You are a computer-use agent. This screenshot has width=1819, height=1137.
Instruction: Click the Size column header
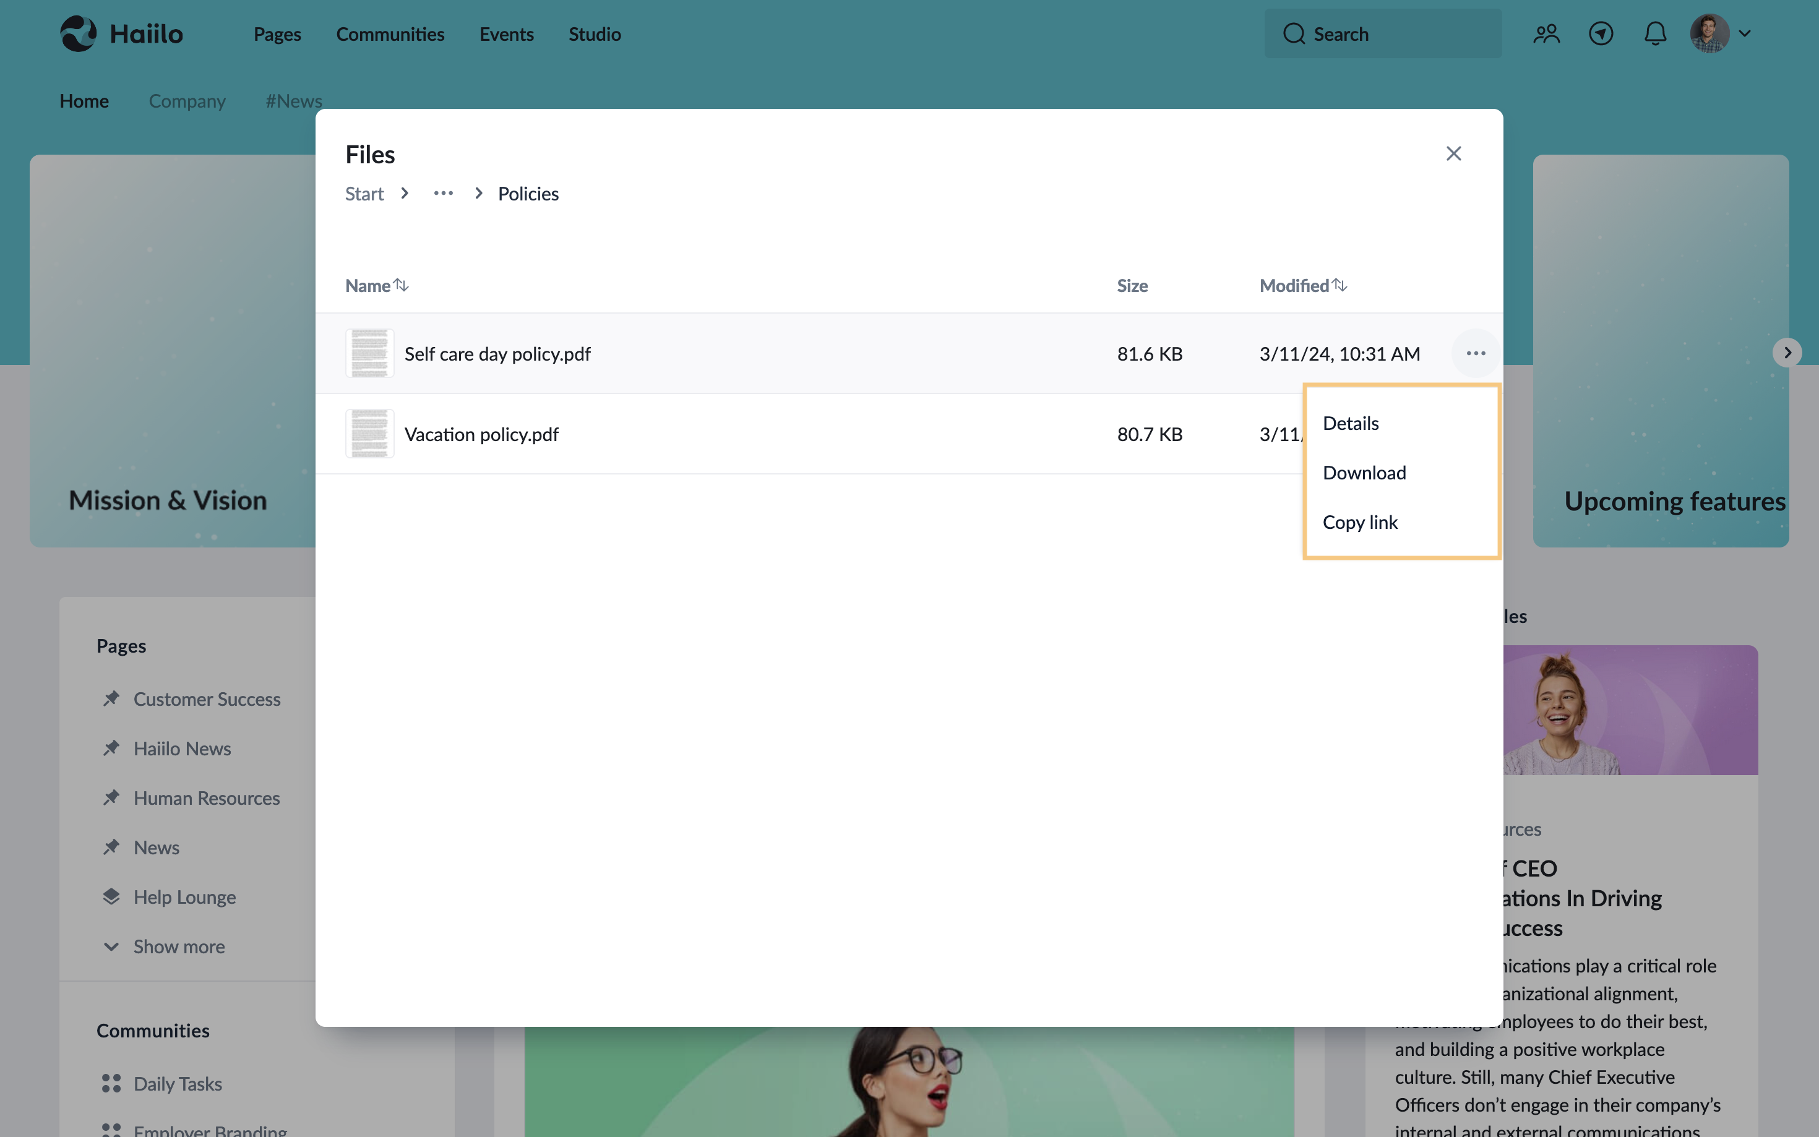click(1132, 286)
